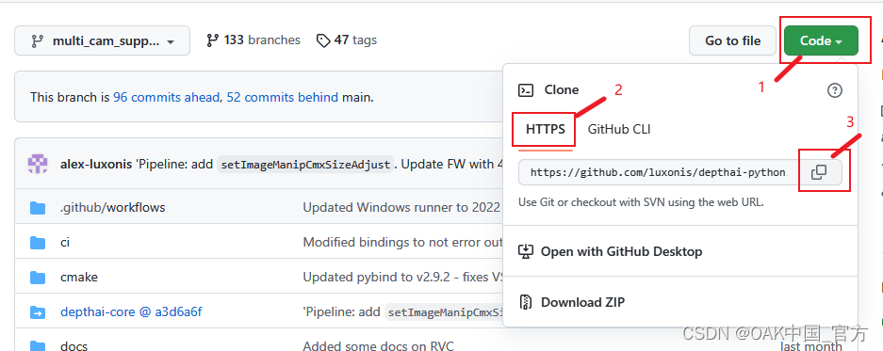The width and height of the screenshot is (883, 351).
Task: Open the 133 branches link
Action: (253, 40)
